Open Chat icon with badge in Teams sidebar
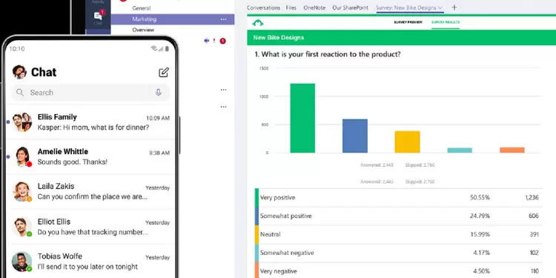The width and height of the screenshot is (556, 278). pos(98,17)
